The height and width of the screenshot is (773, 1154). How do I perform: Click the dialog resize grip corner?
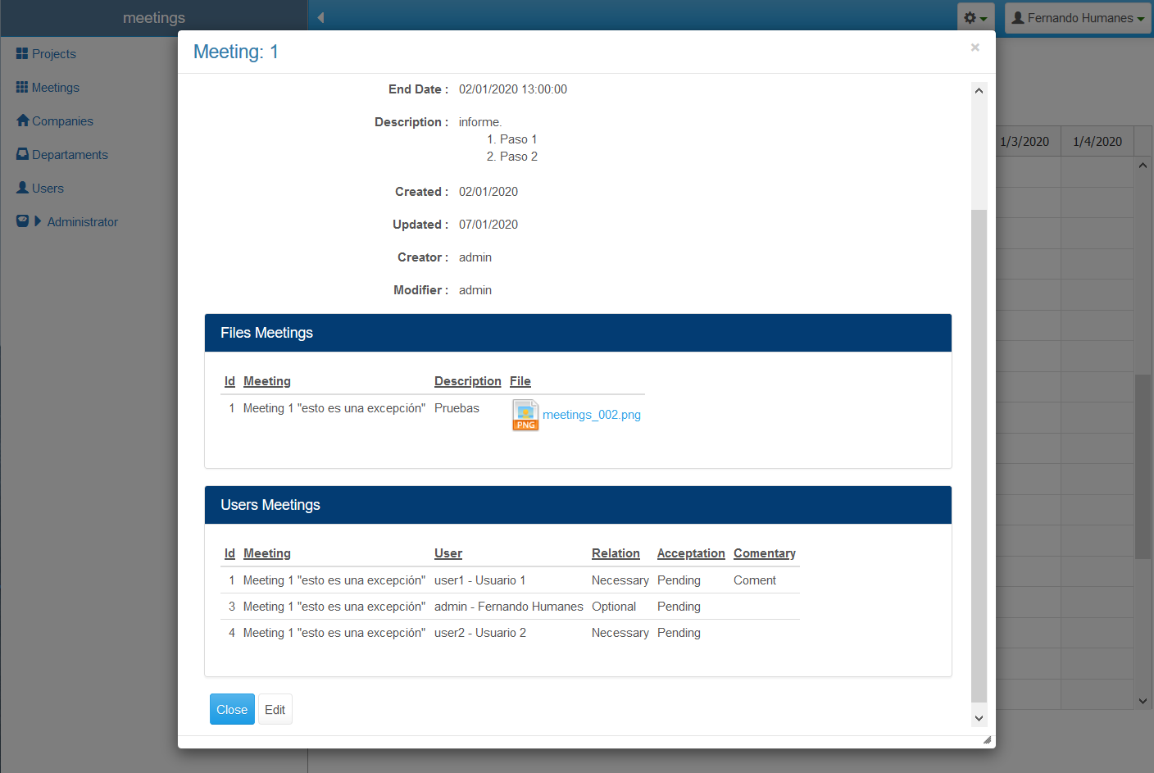(987, 739)
